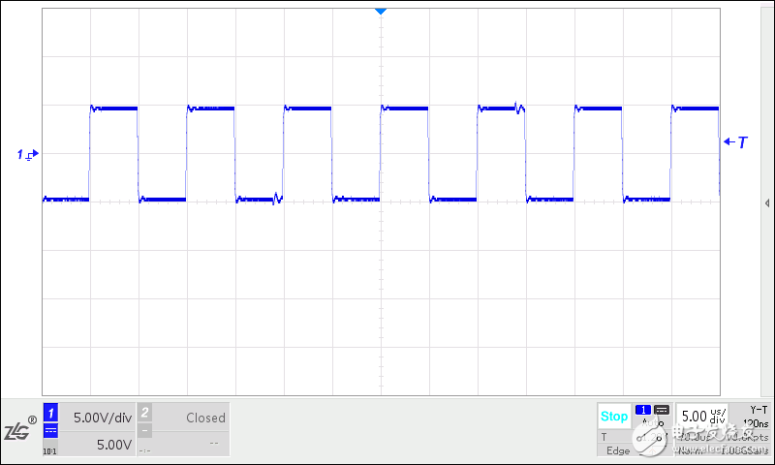The height and width of the screenshot is (465, 775).
Task: Click the ZLG logo
Action: pyautogui.click(x=20, y=430)
